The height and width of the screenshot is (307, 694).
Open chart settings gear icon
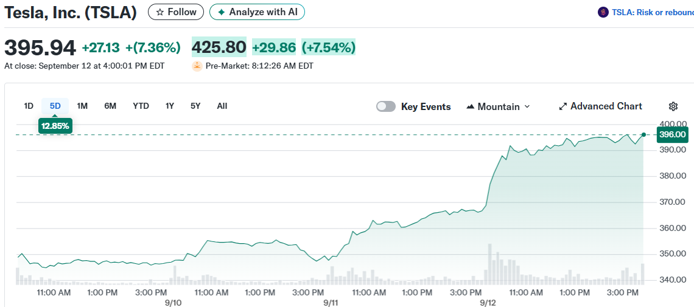click(x=673, y=106)
